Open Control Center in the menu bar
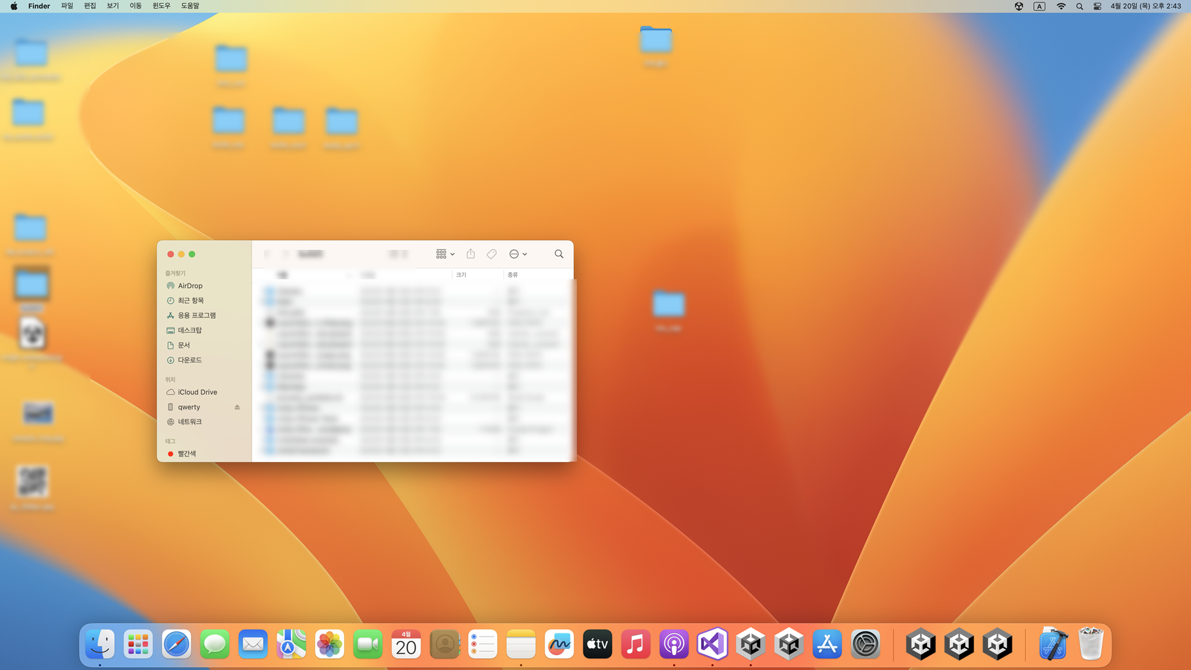This screenshot has width=1191, height=670. [1097, 6]
